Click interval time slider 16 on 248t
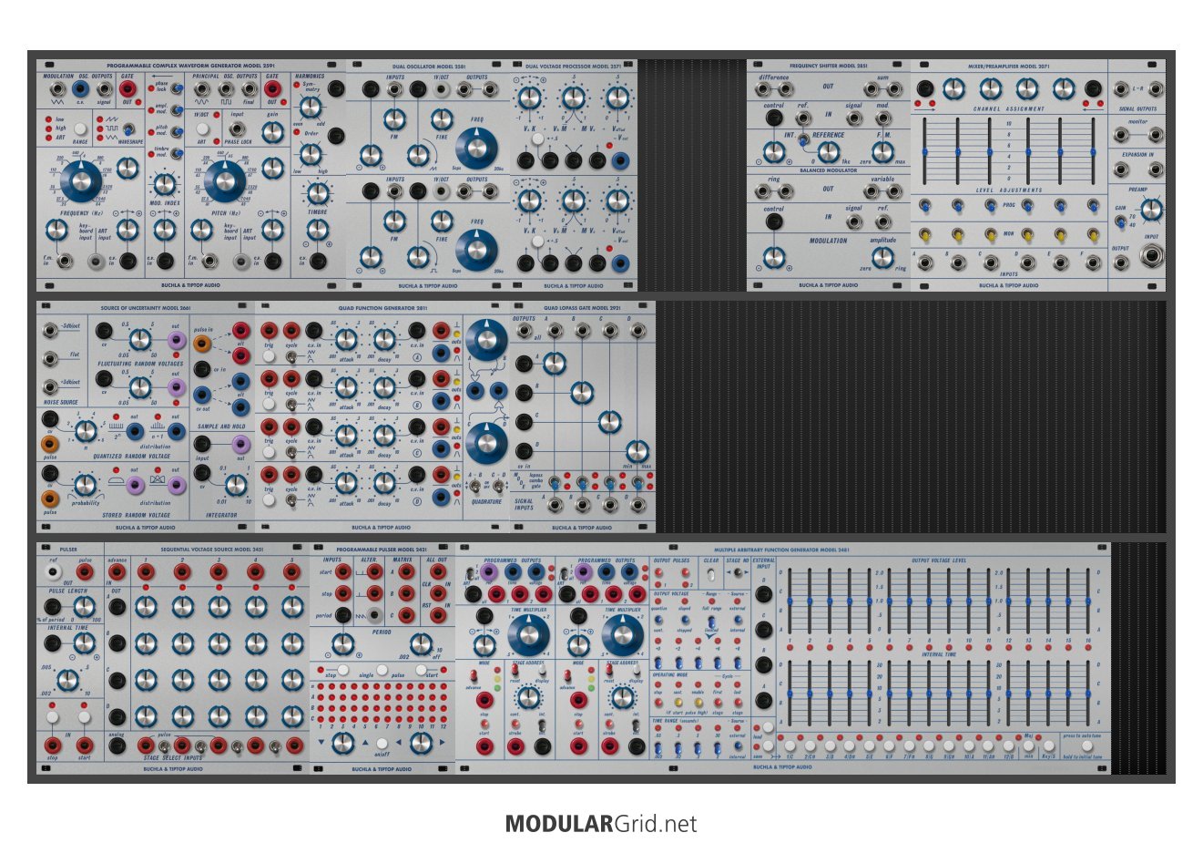Screen dimensions: 1203x843 (x=1087, y=694)
